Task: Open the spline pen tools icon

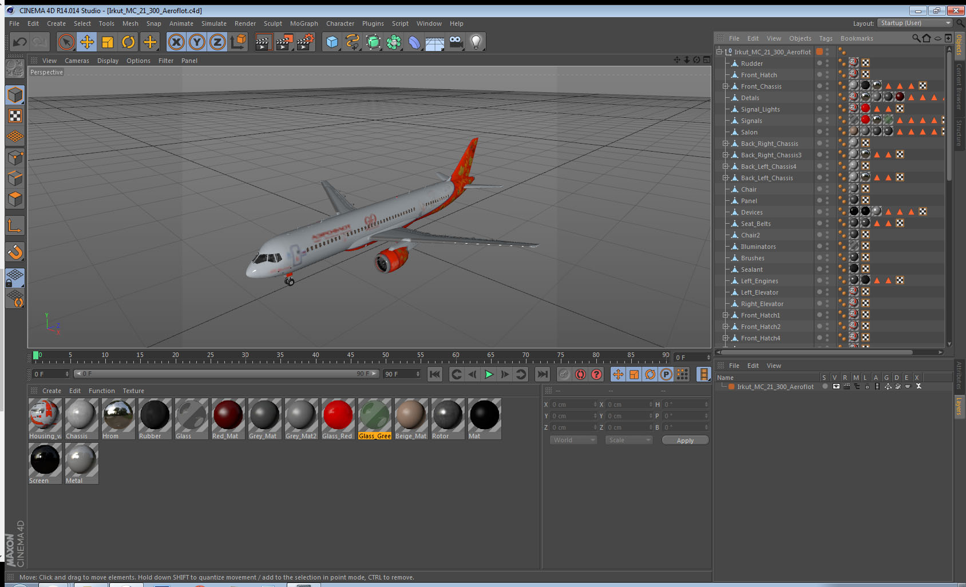Action: click(353, 42)
